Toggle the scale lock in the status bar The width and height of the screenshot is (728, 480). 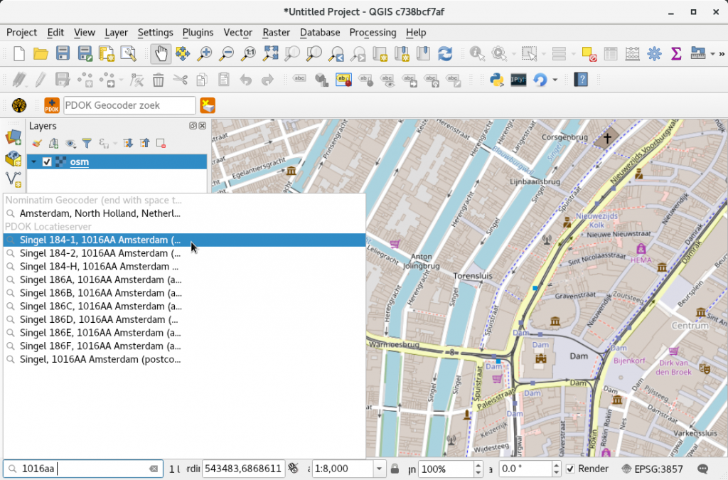394,469
